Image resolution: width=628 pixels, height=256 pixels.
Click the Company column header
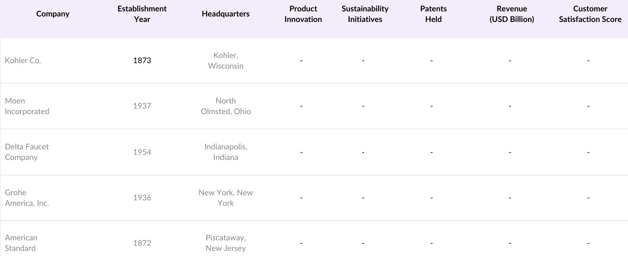(53, 14)
